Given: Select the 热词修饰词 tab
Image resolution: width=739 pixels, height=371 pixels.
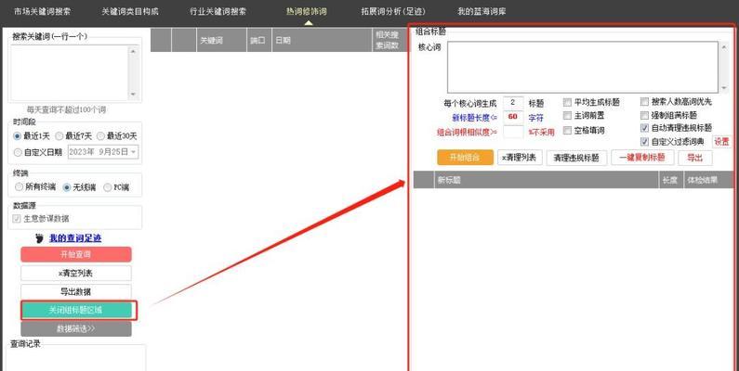Looking at the screenshot, I should [307, 11].
